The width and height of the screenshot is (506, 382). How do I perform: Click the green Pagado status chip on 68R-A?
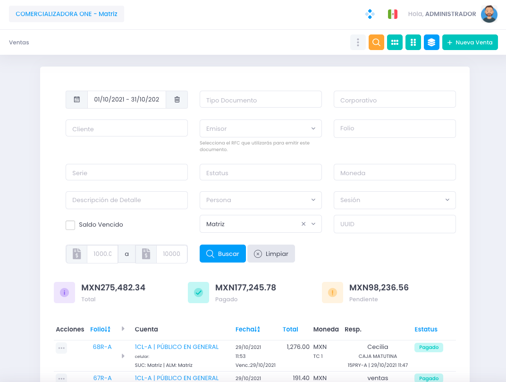click(x=429, y=347)
